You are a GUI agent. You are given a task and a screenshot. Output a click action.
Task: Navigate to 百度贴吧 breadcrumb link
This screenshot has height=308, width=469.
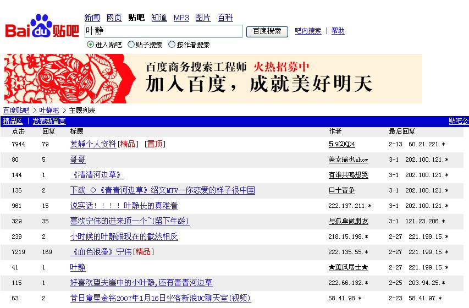16,111
